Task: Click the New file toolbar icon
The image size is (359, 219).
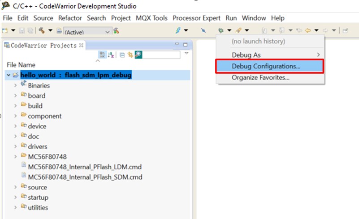Action: [x=5, y=30]
